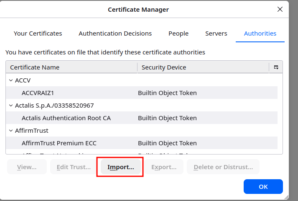This screenshot has width=298, height=201.
Task: Select the People tab
Action: 178,33
